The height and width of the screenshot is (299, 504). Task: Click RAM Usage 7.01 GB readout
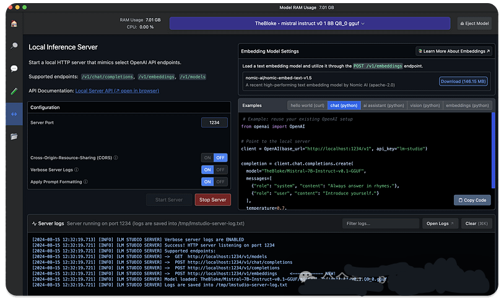point(140,20)
